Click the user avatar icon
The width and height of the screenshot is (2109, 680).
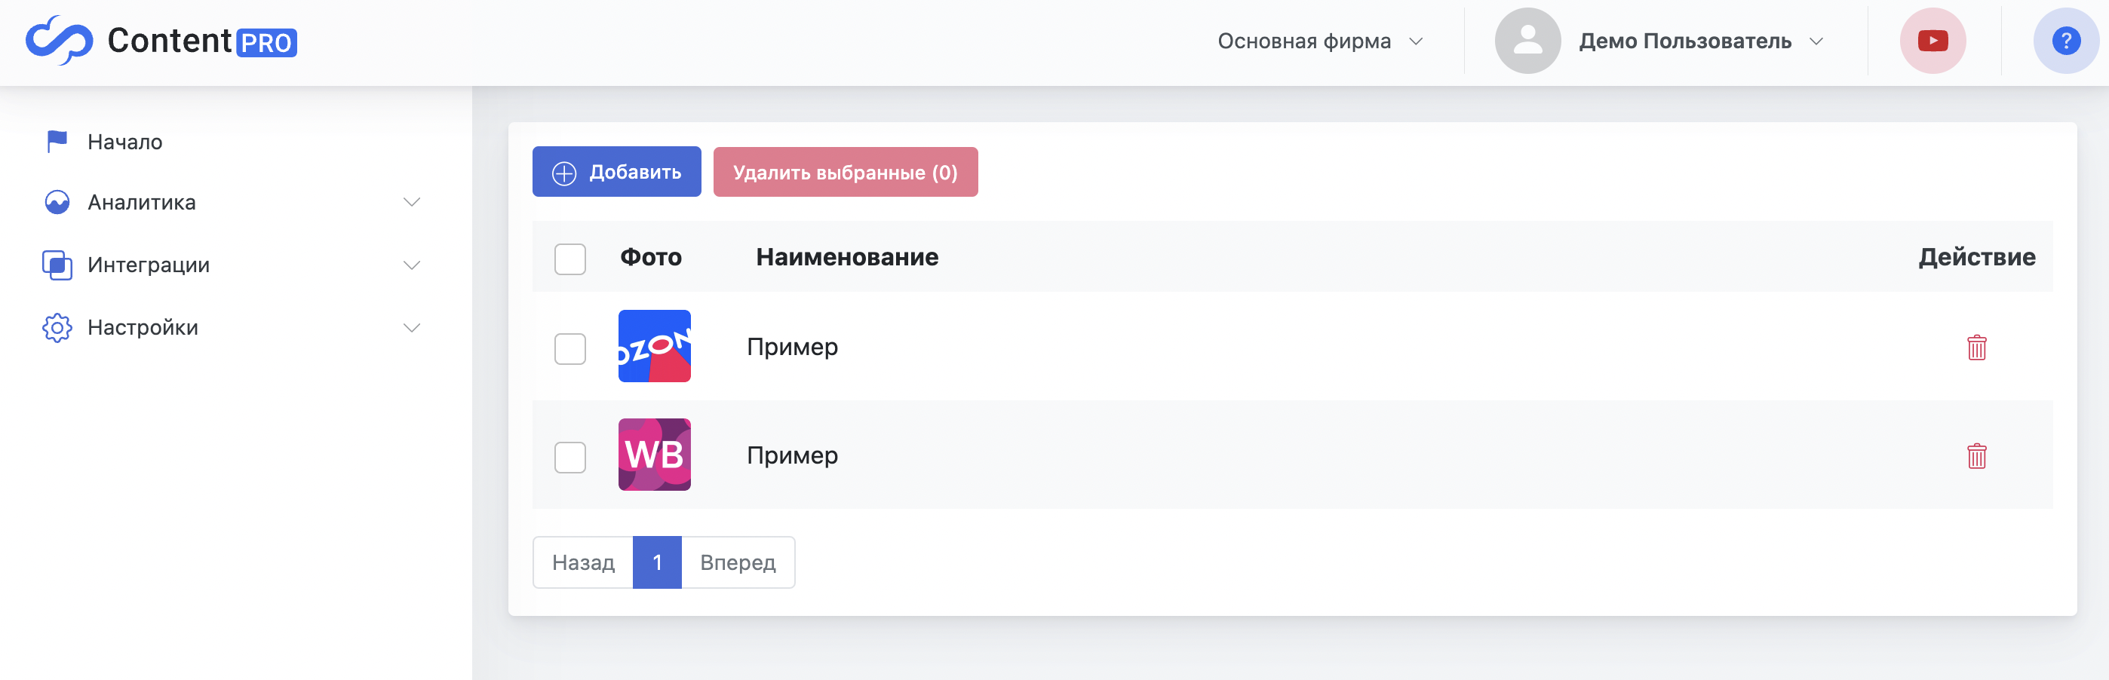click(x=1527, y=41)
